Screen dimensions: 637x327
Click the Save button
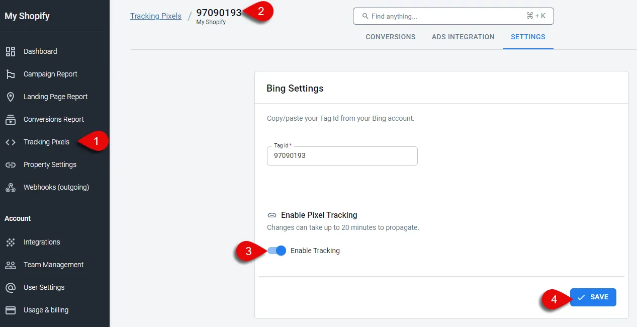(593, 297)
